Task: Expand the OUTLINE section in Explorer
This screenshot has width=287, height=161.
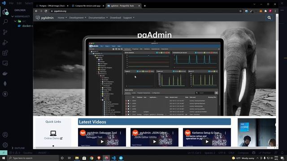Action: tap(18, 148)
